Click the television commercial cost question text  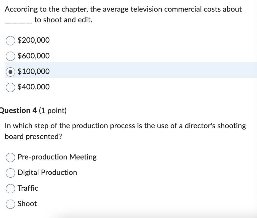tap(123, 14)
